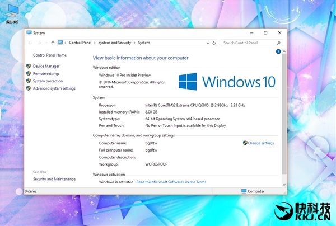
Task: Click the Up arrow to go to parent folder
Action: coord(53,43)
